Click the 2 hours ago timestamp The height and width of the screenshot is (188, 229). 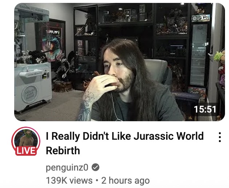point(125,180)
